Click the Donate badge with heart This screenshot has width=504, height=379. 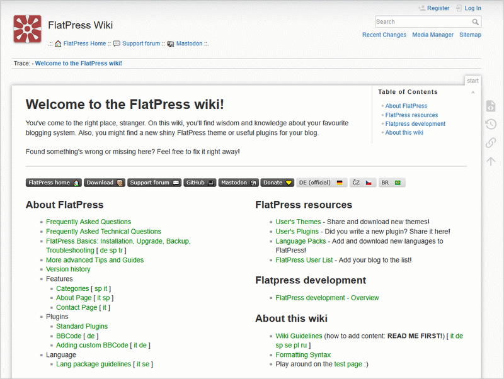pos(278,183)
